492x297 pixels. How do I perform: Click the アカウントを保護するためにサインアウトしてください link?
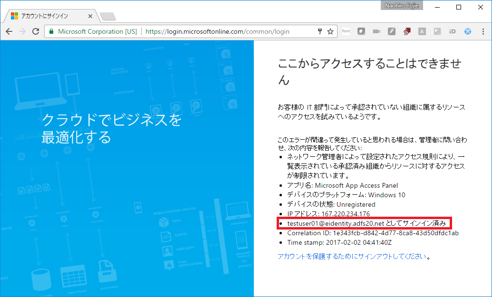(352, 257)
